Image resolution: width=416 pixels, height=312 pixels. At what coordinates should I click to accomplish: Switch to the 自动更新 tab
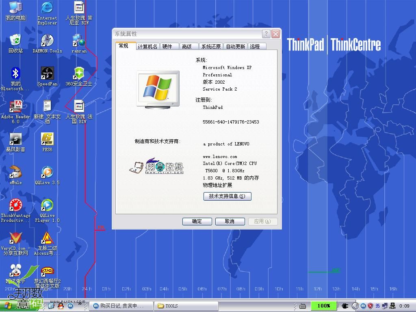(236, 46)
